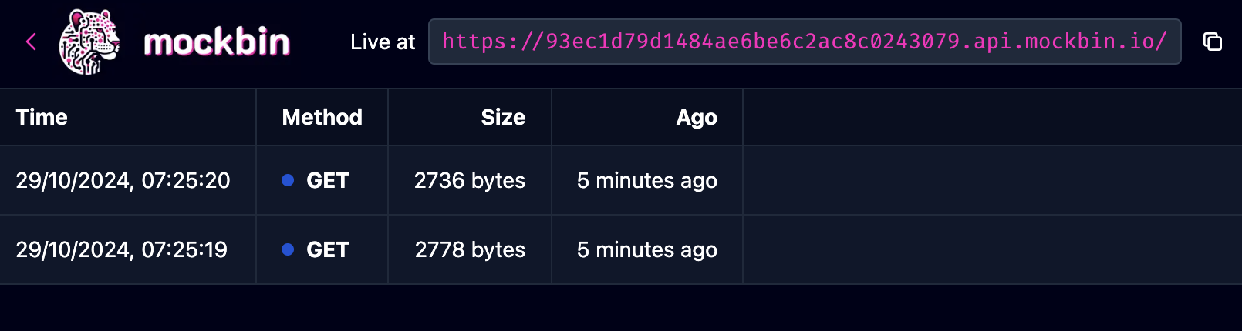Click the mockbin leopard logo

pos(90,42)
